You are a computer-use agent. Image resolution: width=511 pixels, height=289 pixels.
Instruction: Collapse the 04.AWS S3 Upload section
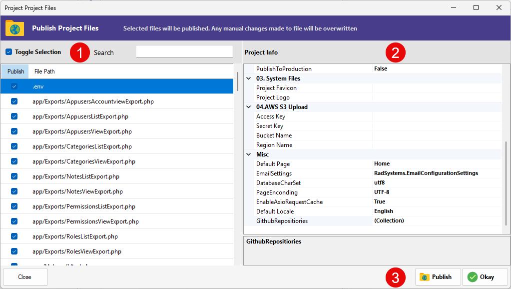[x=249, y=107]
